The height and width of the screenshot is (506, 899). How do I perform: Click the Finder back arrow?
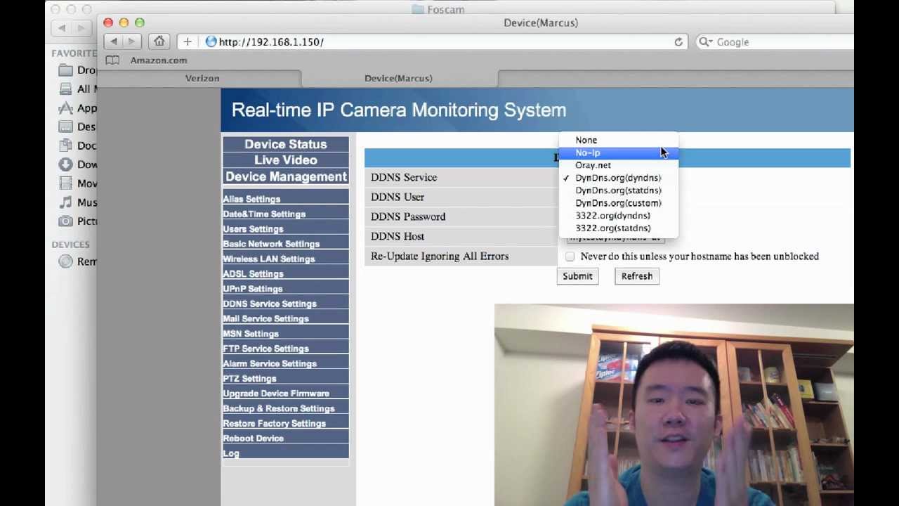pyautogui.click(x=62, y=28)
